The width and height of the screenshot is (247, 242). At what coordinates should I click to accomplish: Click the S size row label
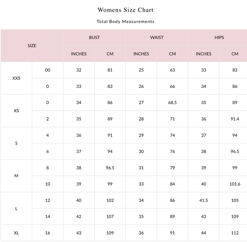pyautogui.click(x=16, y=143)
